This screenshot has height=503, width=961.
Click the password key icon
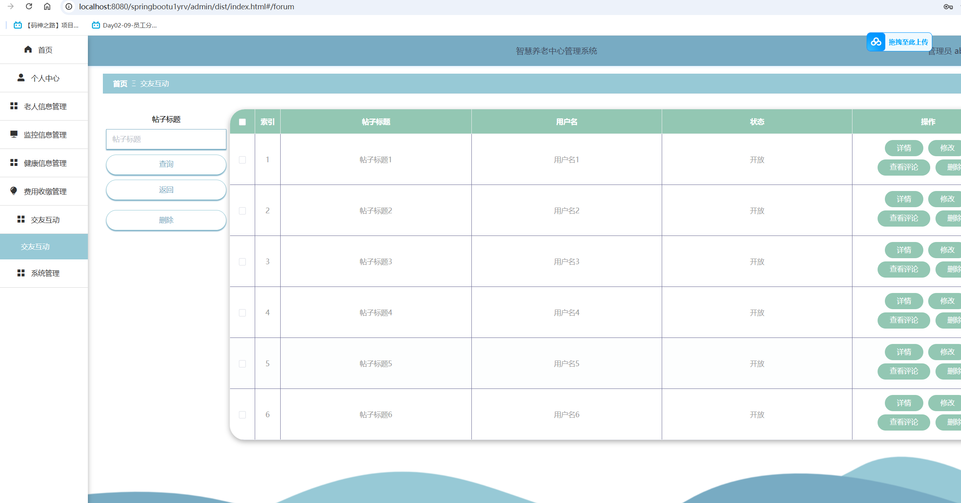948,6
